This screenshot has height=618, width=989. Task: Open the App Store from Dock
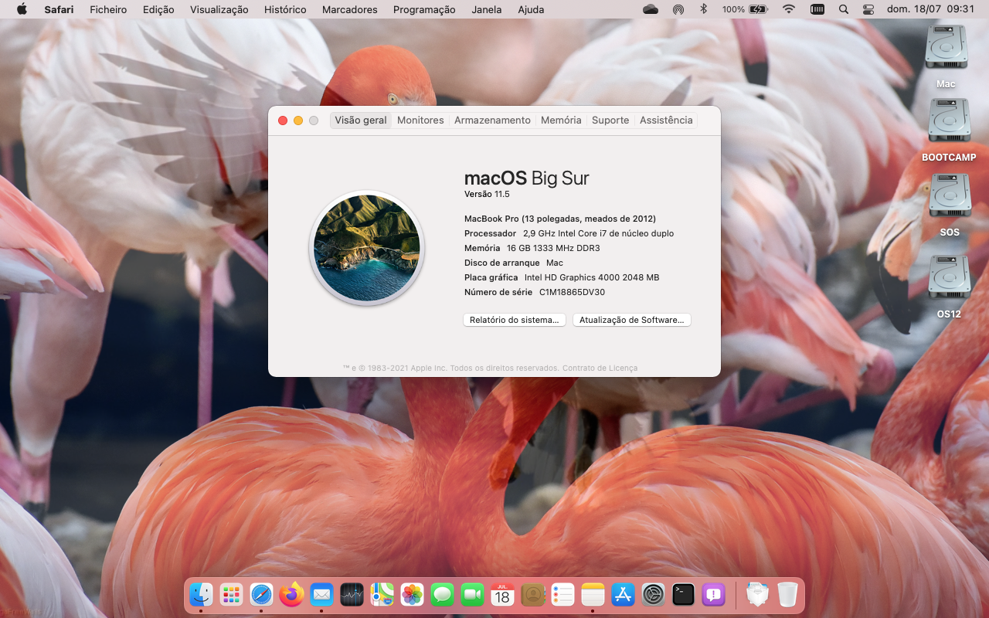click(624, 594)
